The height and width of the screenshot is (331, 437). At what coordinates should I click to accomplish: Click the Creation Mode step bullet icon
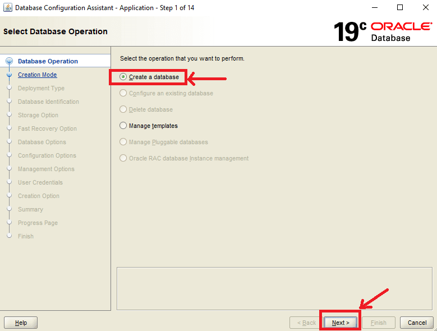[x=9, y=75]
